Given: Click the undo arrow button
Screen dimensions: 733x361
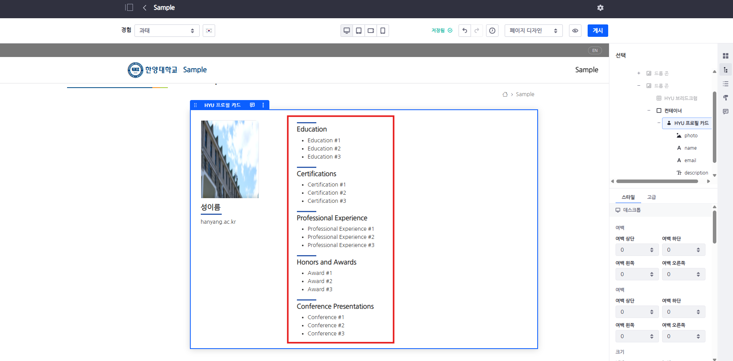Looking at the screenshot, I should 465,31.
